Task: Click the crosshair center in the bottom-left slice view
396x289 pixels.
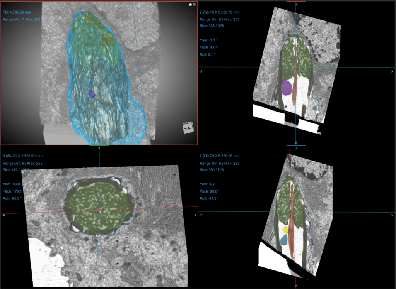Action: coord(99,210)
